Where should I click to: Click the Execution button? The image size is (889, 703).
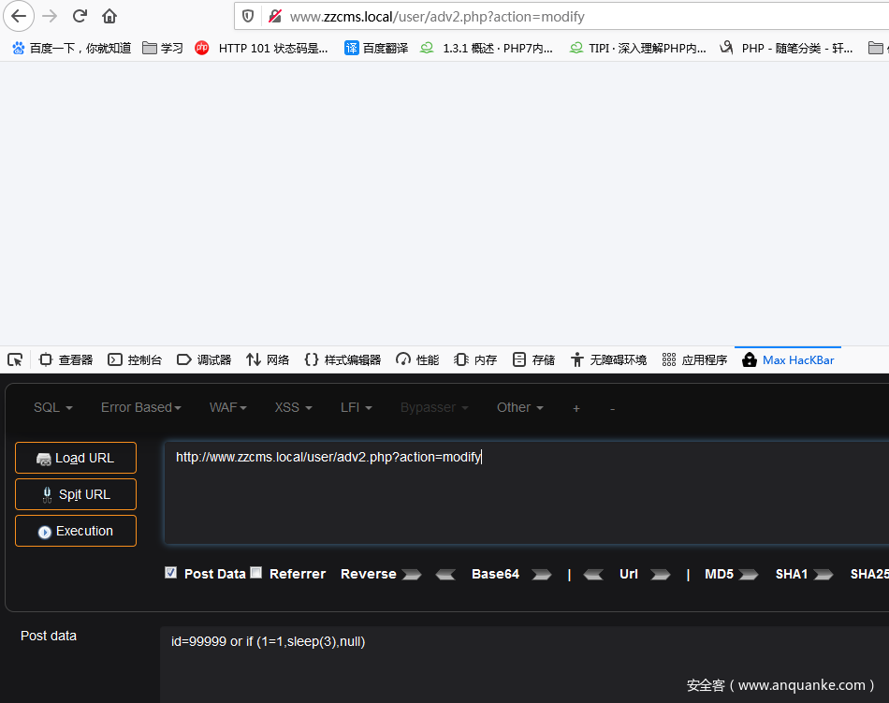[x=76, y=531]
